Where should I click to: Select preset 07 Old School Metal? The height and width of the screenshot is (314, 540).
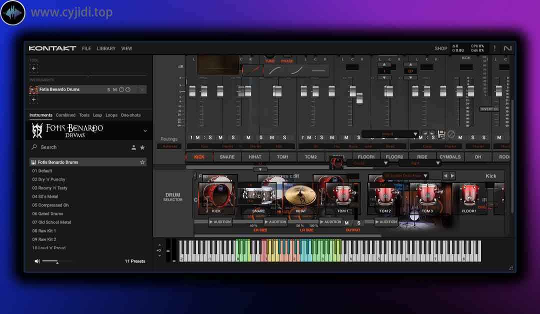(51, 222)
